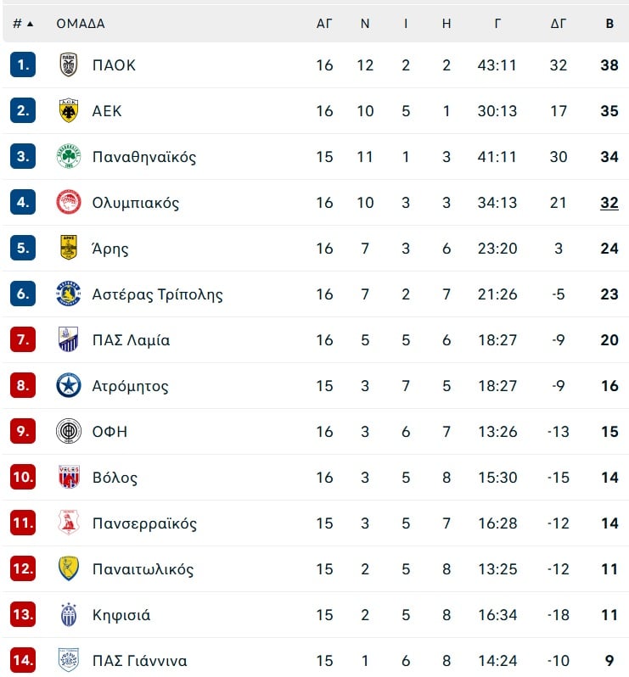The height and width of the screenshot is (677, 629).
Task: Click the blue rank 1 badge
Action: coord(23,64)
